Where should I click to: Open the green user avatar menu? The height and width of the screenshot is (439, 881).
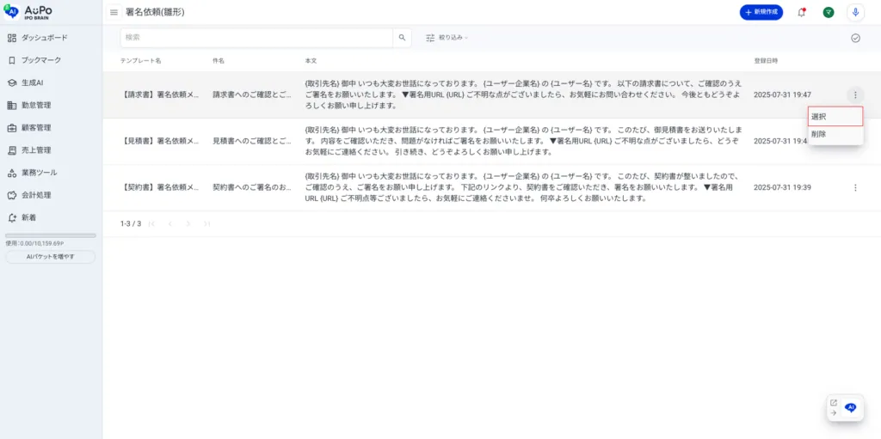coord(829,12)
